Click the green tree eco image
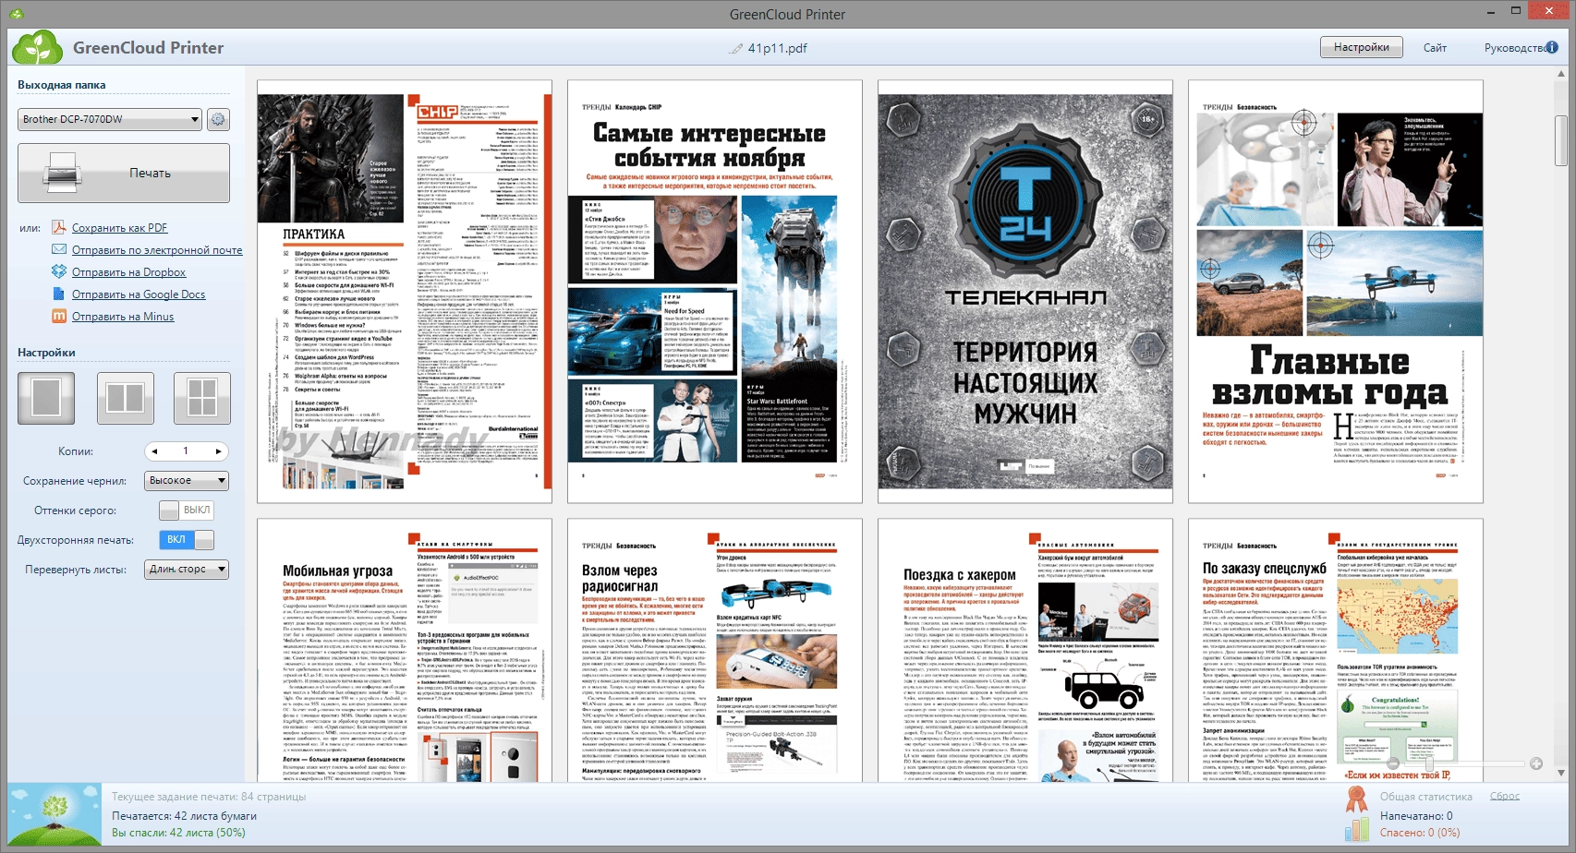1576x853 pixels. coord(55,816)
